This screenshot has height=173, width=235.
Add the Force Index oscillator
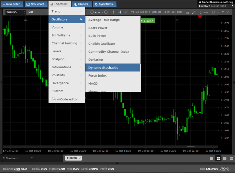coord(113,75)
